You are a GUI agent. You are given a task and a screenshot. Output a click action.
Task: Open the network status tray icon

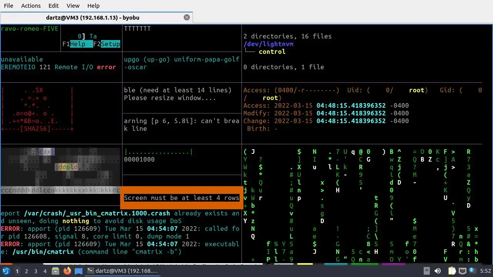(x=463, y=271)
